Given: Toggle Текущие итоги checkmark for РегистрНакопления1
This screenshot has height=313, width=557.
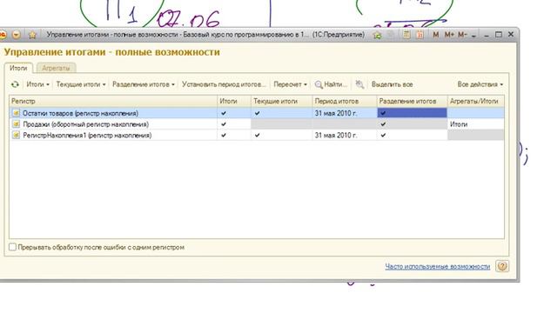Looking at the screenshot, I should pos(258,136).
